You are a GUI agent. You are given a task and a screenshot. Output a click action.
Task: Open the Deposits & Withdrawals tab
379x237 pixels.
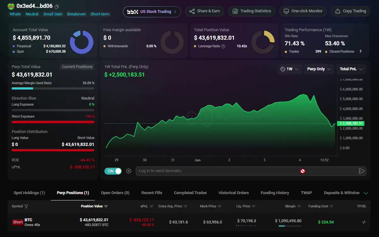click(342, 193)
